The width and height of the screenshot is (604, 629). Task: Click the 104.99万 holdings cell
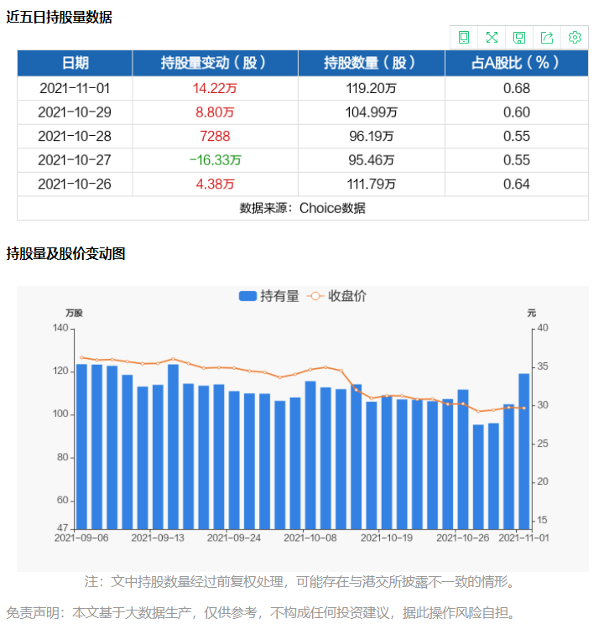(372, 112)
